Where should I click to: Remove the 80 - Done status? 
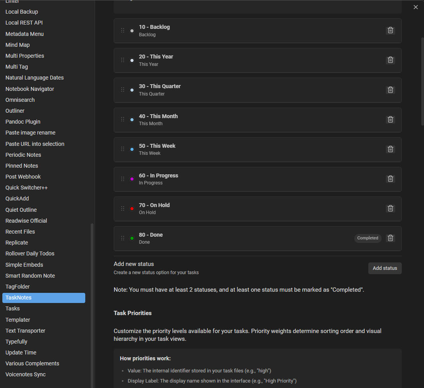[390, 238]
